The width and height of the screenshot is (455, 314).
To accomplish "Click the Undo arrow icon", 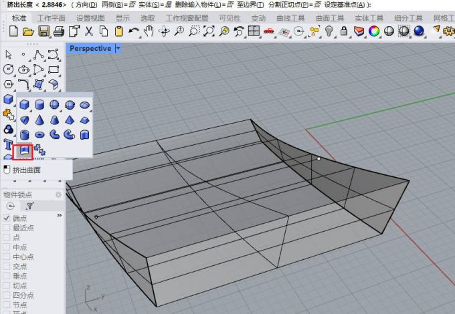I will (133, 31).
